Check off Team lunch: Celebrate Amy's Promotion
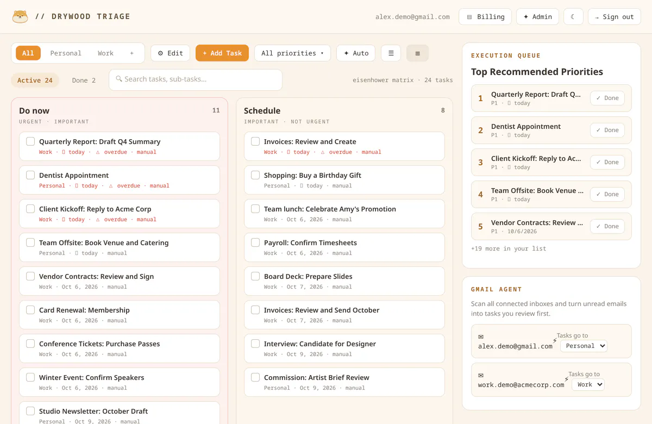 pos(255,209)
